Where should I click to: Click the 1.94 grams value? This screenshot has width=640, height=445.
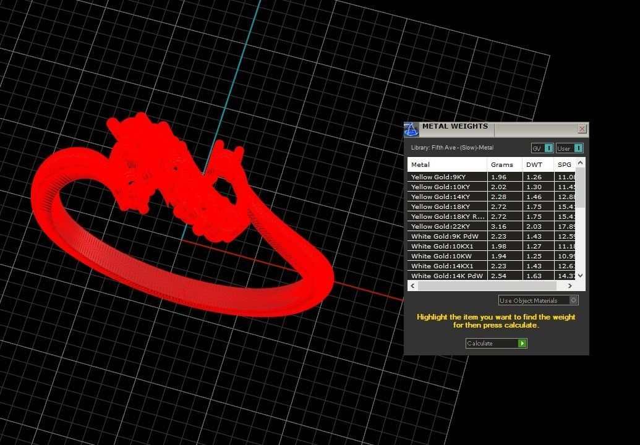(499, 256)
